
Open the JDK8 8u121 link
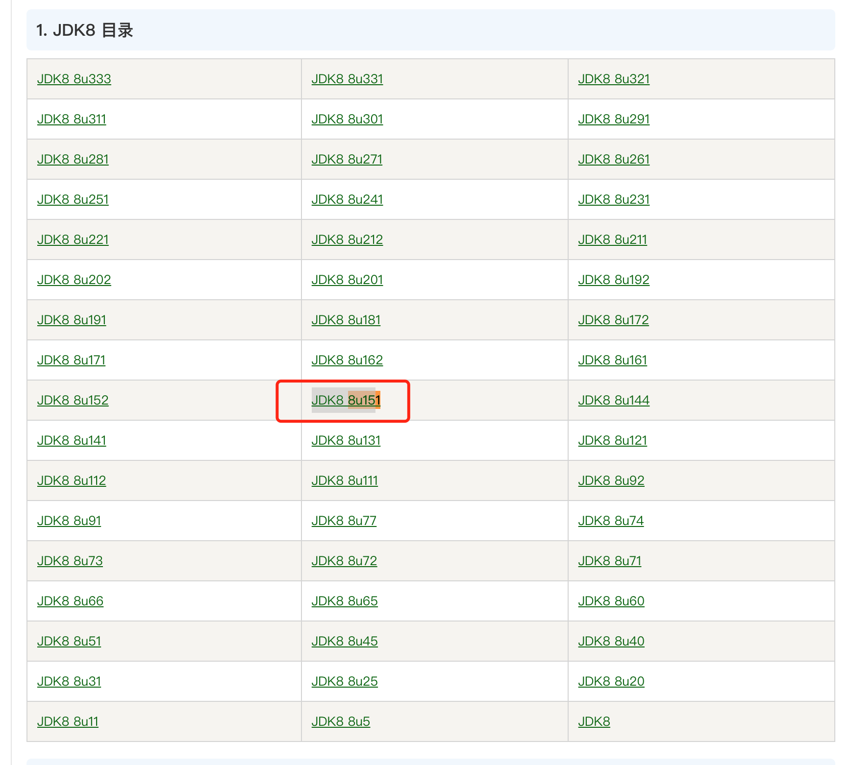[x=613, y=440]
